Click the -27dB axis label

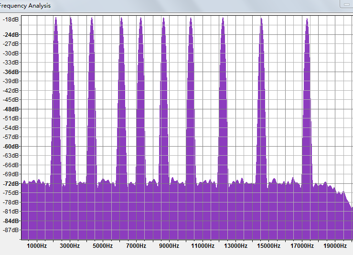point(11,43)
